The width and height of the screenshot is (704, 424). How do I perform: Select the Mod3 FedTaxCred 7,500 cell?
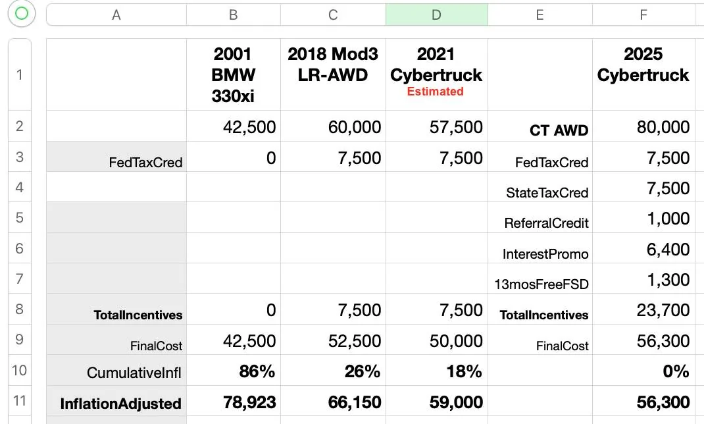[x=333, y=157]
